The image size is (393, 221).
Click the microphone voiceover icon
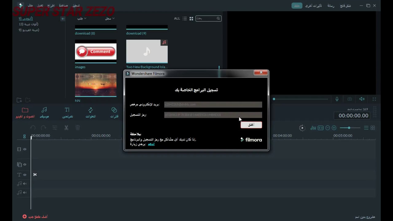coord(337,99)
